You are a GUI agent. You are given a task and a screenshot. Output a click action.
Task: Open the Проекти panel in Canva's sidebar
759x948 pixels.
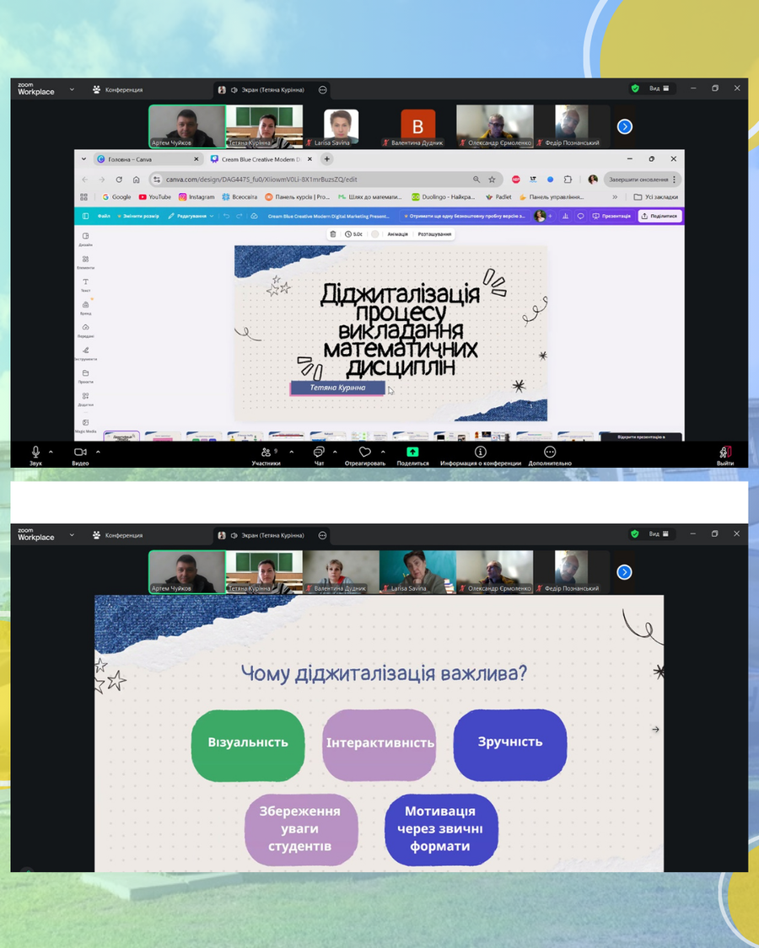click(86, 374)
